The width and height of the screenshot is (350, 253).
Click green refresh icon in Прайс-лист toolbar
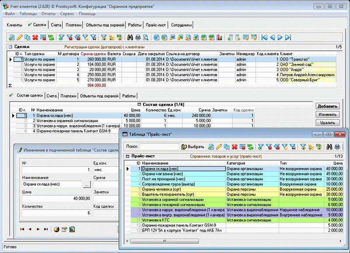point(250,147)
